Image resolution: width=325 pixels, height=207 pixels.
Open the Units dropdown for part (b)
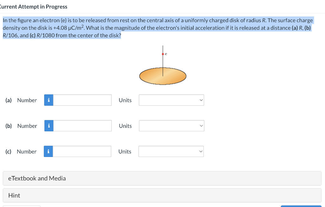[x=171, y=125]
